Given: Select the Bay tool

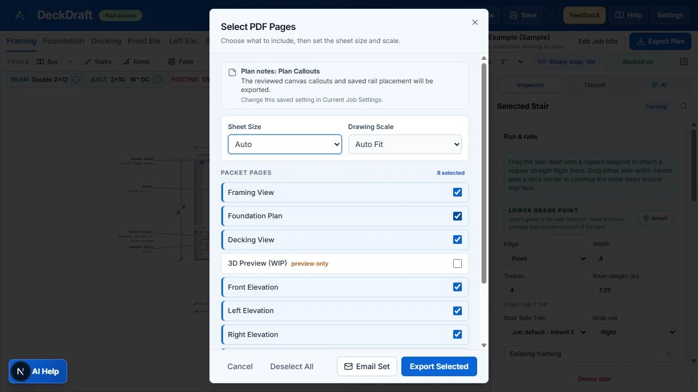Looking at the screenshot, I should pos(47,62).
